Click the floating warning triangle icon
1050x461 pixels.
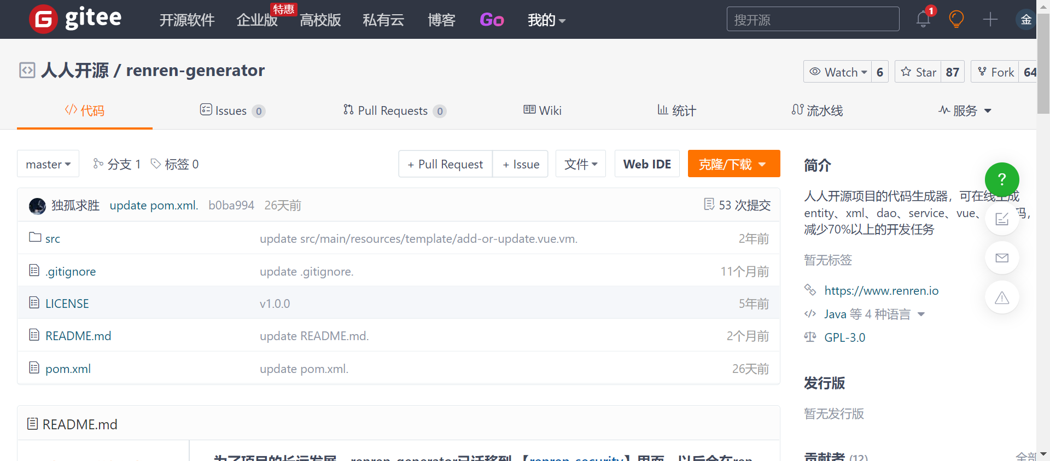click(x=1002, y=297)
